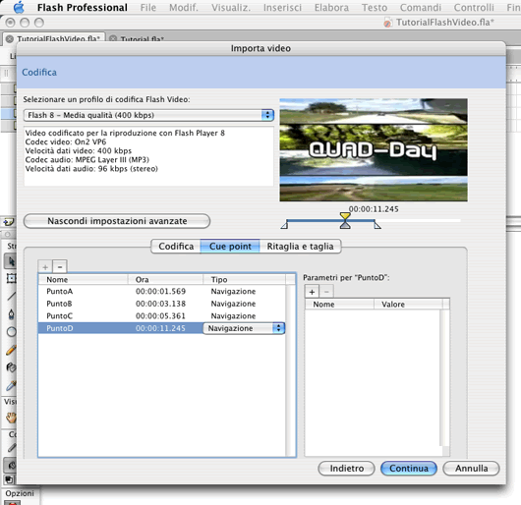The height and width of the screenshot is (505, 521).
Task: Click the in-point trim marker on timeline
Action: click(x=285, y=225)
